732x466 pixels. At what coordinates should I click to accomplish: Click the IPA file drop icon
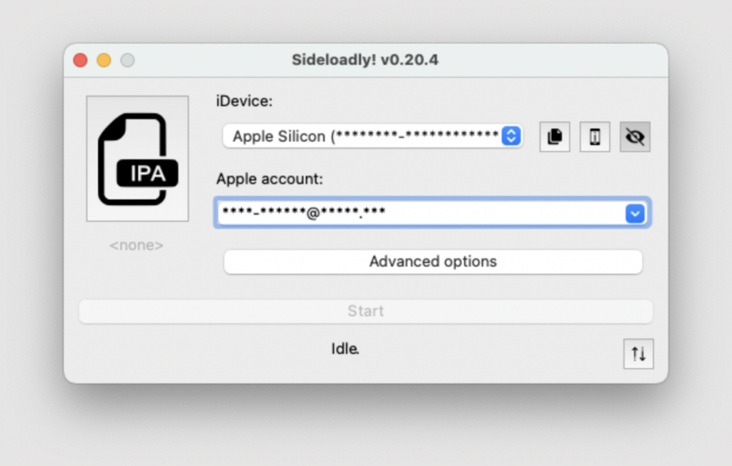[x=137, y=158]
